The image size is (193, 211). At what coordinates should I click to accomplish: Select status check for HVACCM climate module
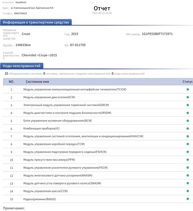tap(188, 136)
